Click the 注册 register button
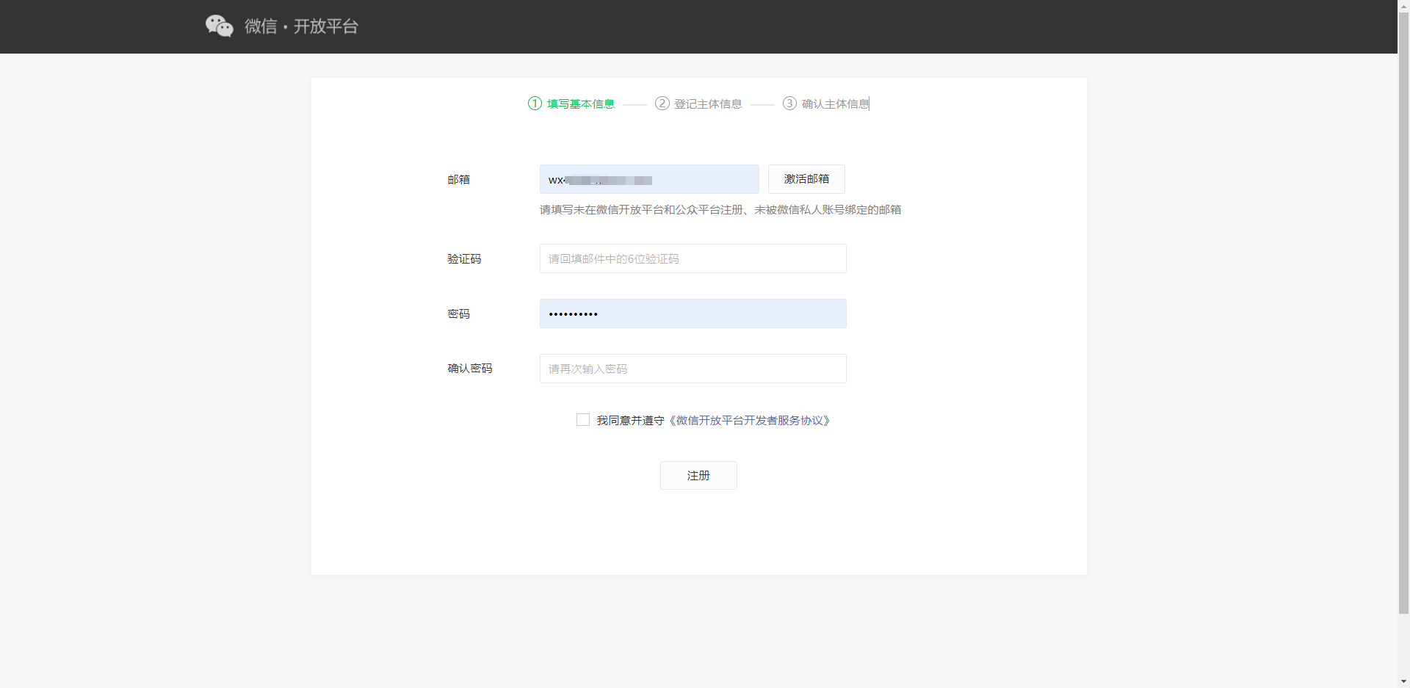1410x688 pixels. pyautogui.click(x=698, y=476)
